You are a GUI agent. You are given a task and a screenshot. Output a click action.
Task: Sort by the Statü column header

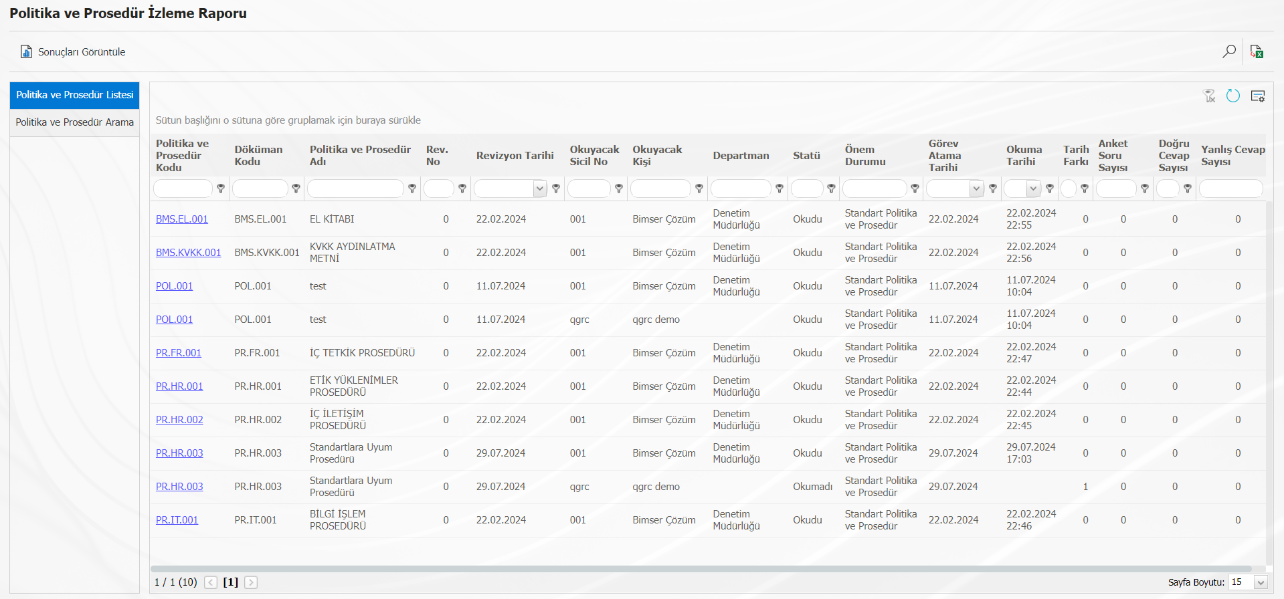[x=806, y=156]
